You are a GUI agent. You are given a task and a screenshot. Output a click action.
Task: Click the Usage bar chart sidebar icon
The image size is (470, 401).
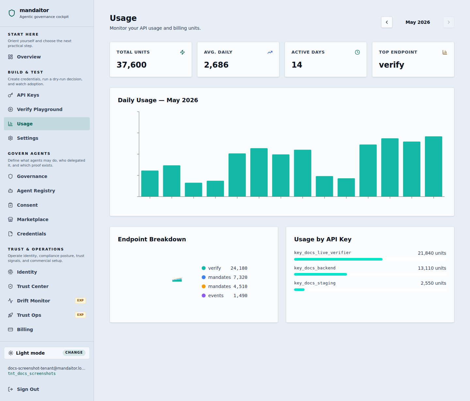pyautogui.click(x=10, y=124)
